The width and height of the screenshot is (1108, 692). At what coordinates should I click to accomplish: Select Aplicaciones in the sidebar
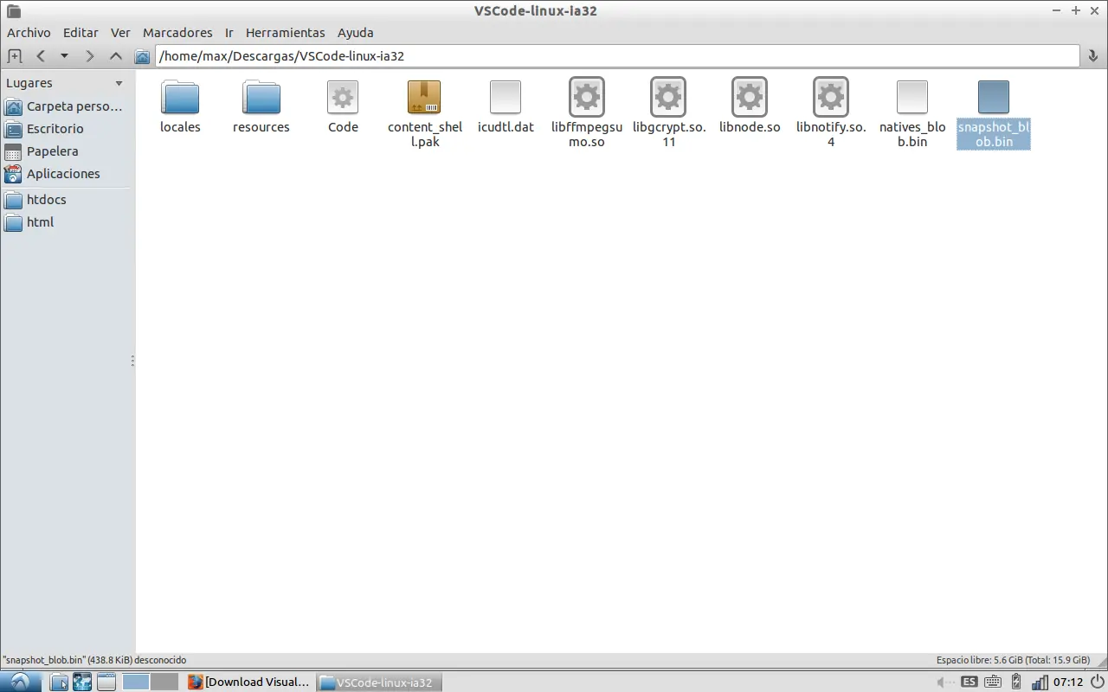[x=66, y=174]
